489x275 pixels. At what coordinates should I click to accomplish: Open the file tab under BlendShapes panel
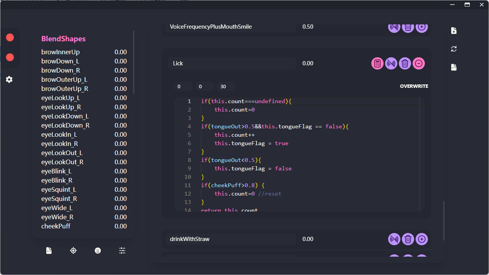[x=49, y=251]
